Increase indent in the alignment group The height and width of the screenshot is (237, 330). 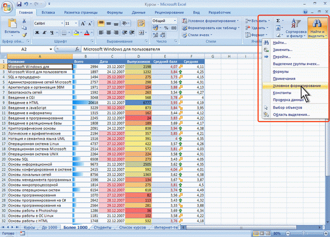point(132,32)
